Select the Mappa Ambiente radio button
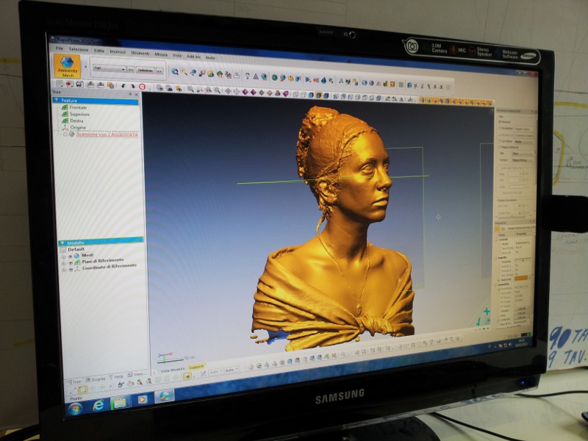 pyautogui.click(x=500, y=147)
